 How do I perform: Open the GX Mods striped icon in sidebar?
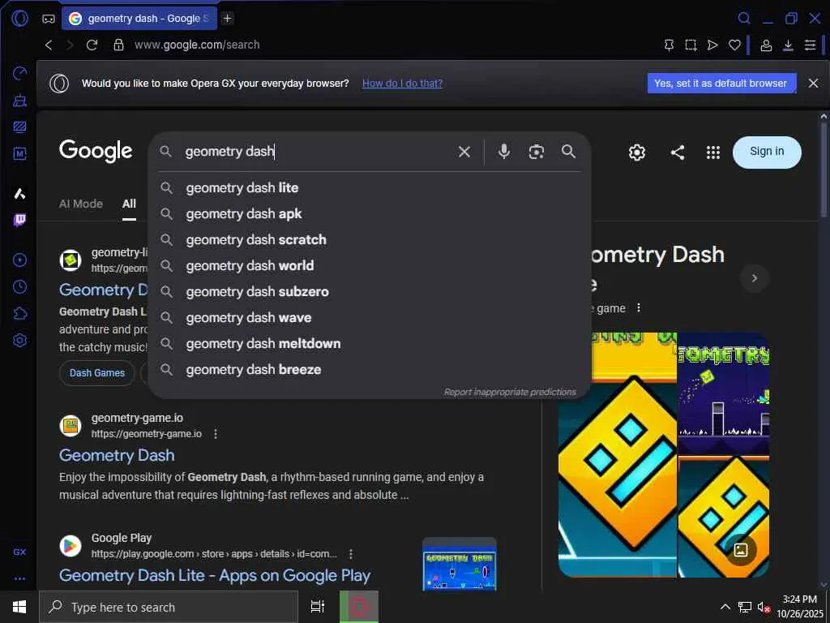[20, 127]
